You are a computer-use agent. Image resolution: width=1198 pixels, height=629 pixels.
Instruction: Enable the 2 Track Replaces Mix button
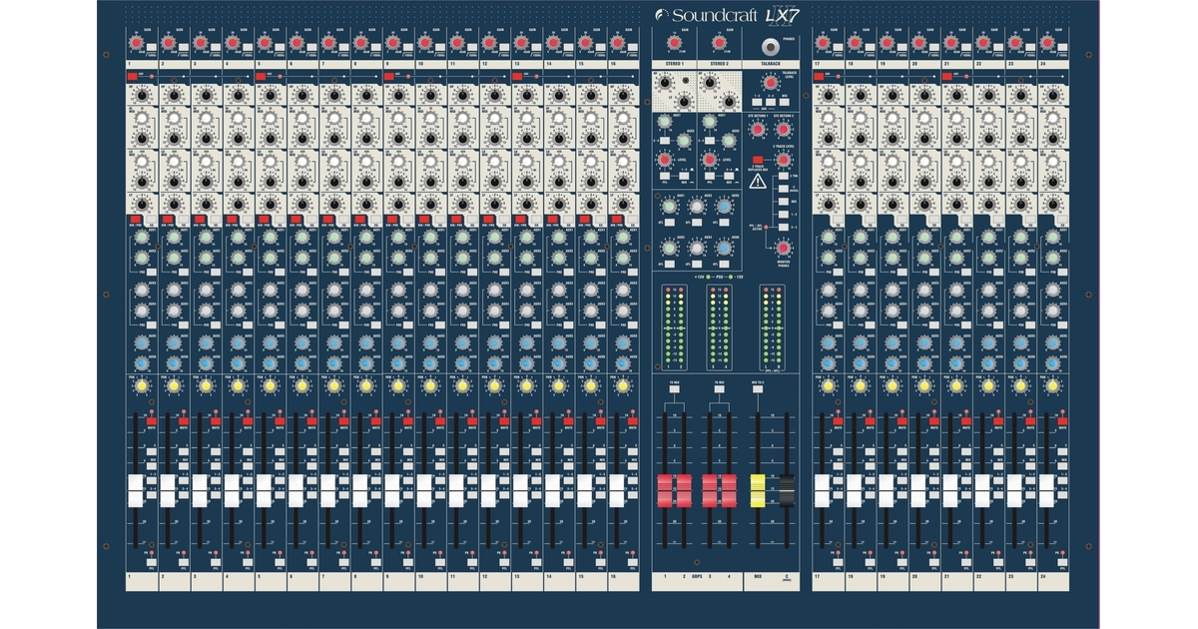click(757, 160)
